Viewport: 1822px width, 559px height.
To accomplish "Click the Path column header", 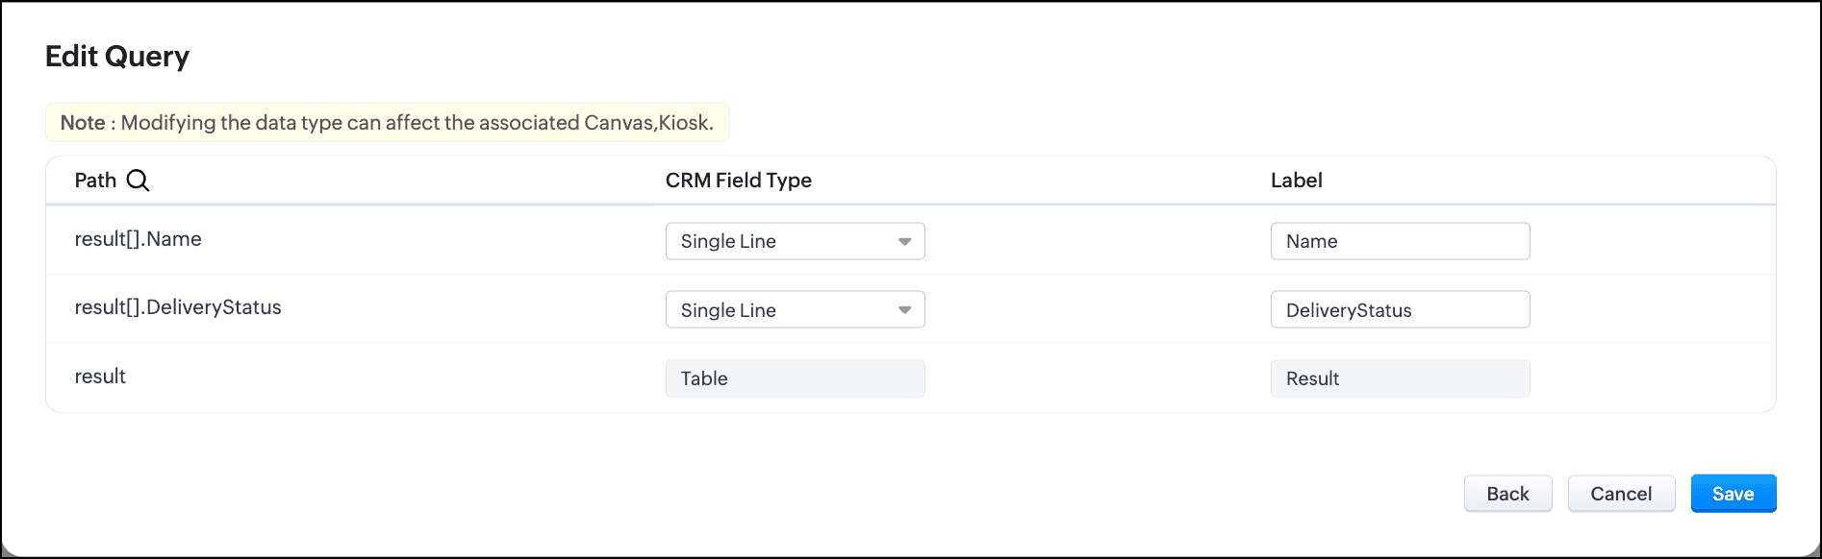I will click(x=95, y=181).
